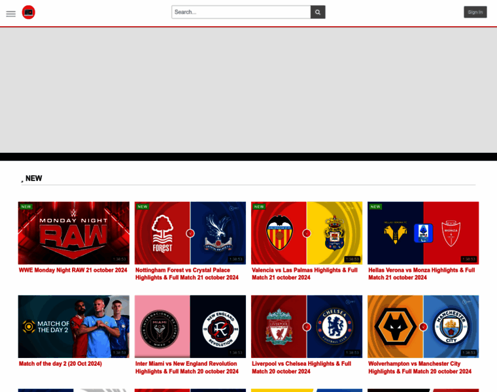Open the Match of the Day 2 thumbnail

tap(73, 327)
